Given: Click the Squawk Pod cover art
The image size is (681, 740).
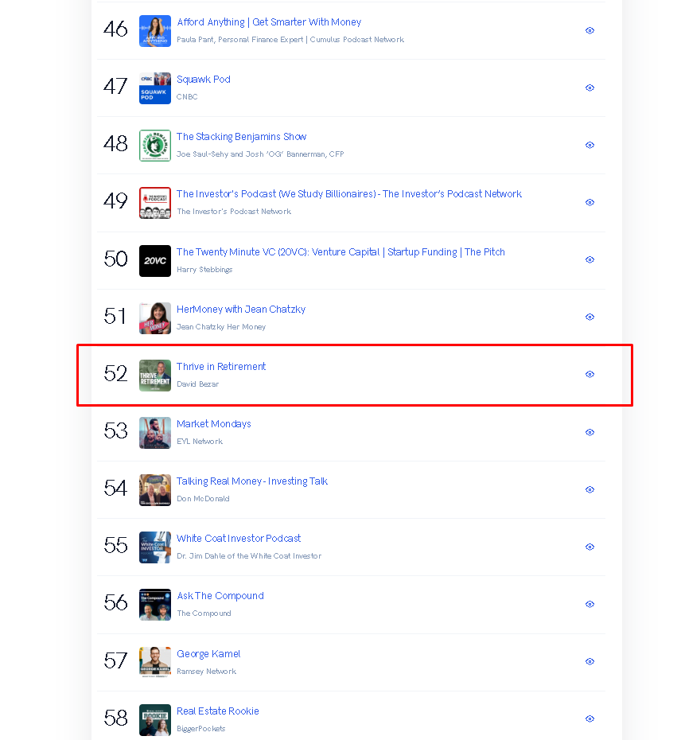Looking at the screenshot, I should (155, 88).
